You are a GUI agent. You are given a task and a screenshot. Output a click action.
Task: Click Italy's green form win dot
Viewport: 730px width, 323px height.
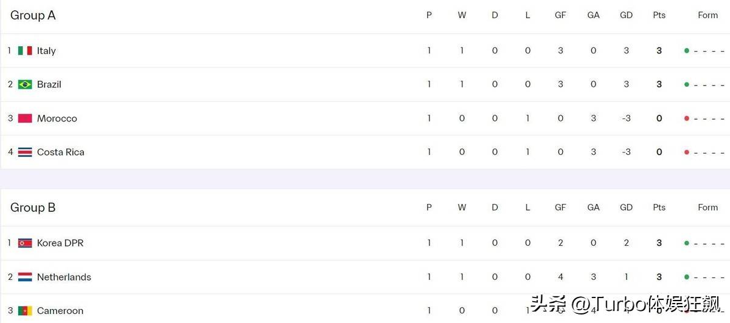(687, 51)
